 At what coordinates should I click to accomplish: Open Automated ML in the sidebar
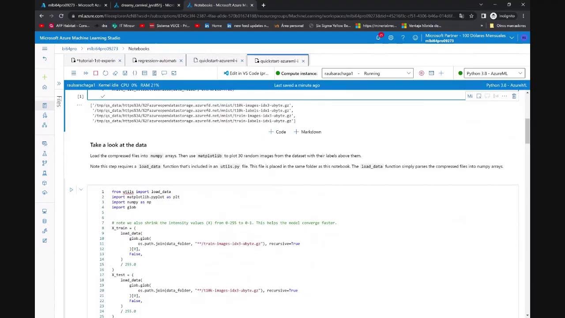[45, 115]
